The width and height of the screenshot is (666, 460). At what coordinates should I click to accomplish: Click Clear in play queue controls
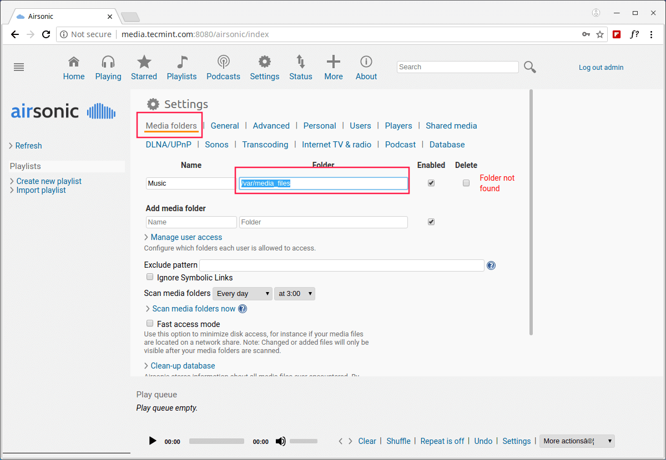367,441
